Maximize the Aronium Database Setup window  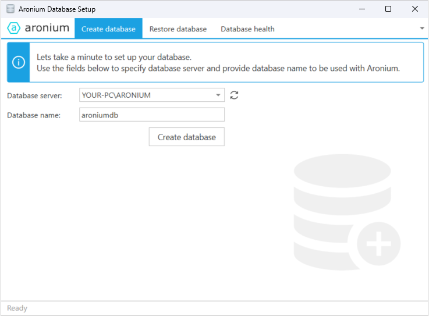tap(388, 9)
